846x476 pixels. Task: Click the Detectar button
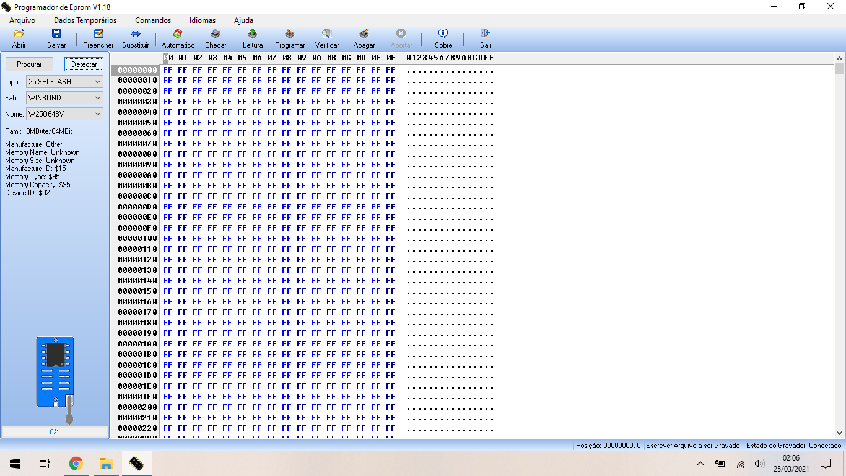[x=84, y=64]
